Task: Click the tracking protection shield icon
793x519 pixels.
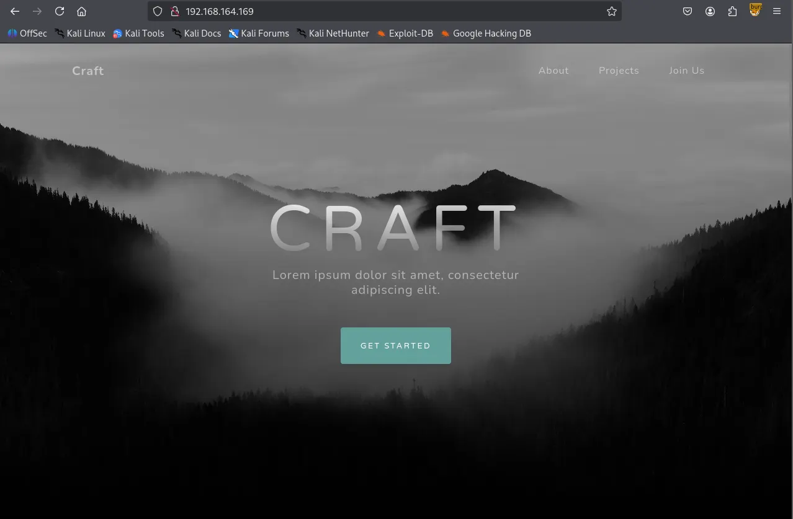Action: [x=158, y=11]
